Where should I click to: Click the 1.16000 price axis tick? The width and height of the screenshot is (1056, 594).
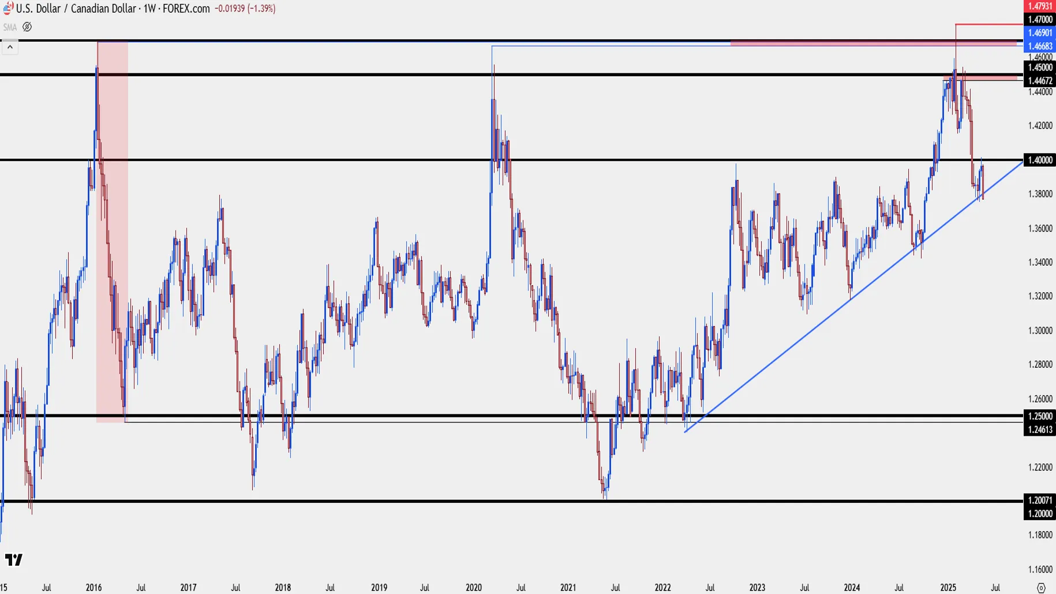click(1040, 569)
